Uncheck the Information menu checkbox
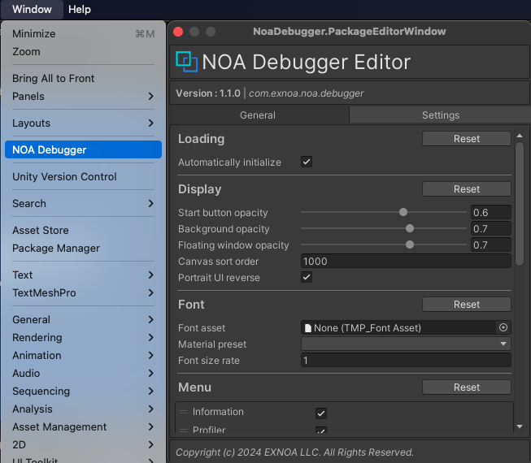The image size is (531, 463). pos(321,413)
